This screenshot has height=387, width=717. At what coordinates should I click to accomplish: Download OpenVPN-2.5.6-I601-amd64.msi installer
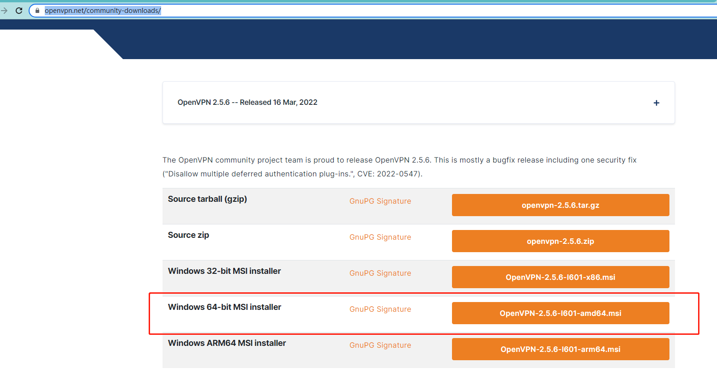tap(560, 313)
